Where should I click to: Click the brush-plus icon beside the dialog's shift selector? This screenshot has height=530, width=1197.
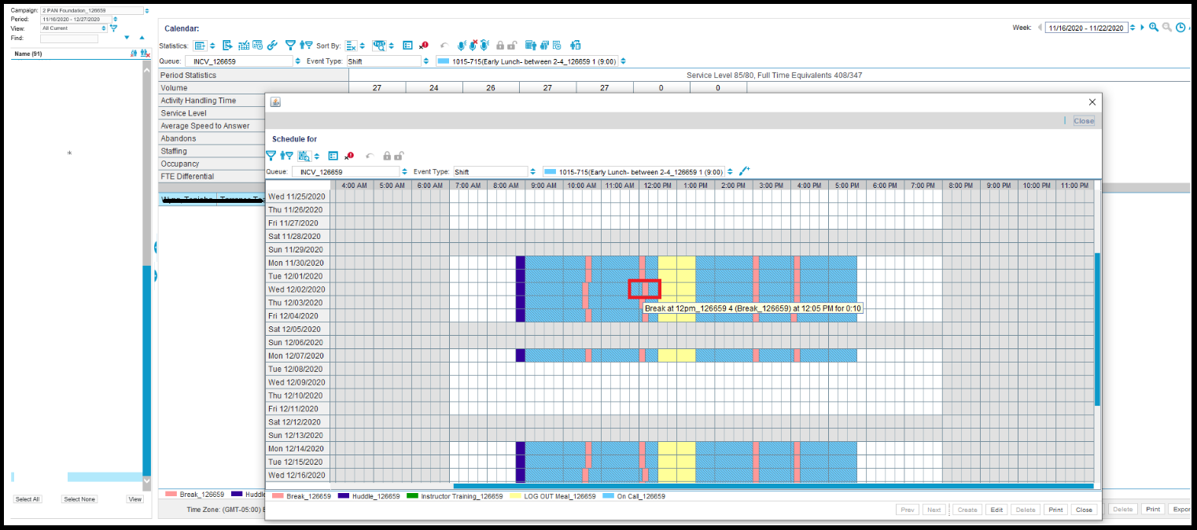coord(744,171)
